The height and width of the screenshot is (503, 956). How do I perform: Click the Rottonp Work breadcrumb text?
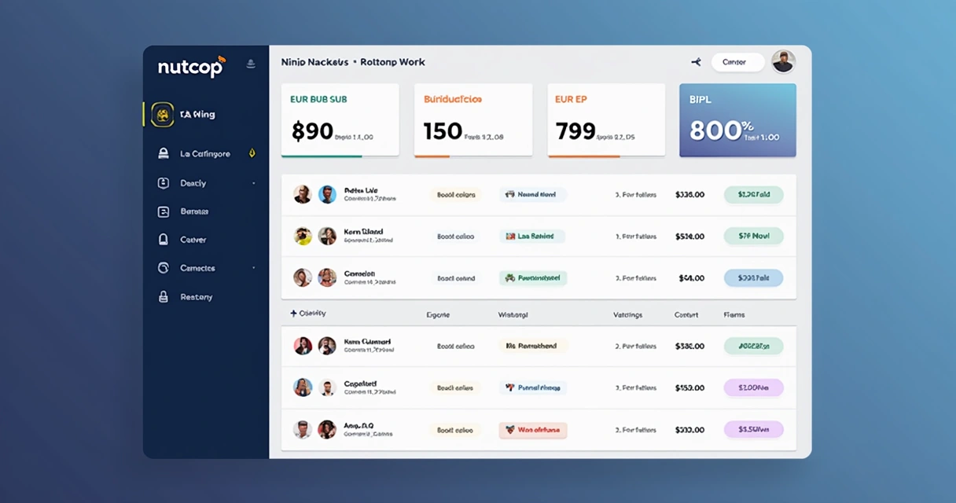[392, 62]
